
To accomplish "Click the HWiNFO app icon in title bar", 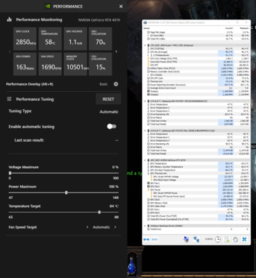I will tap(145, 22).
